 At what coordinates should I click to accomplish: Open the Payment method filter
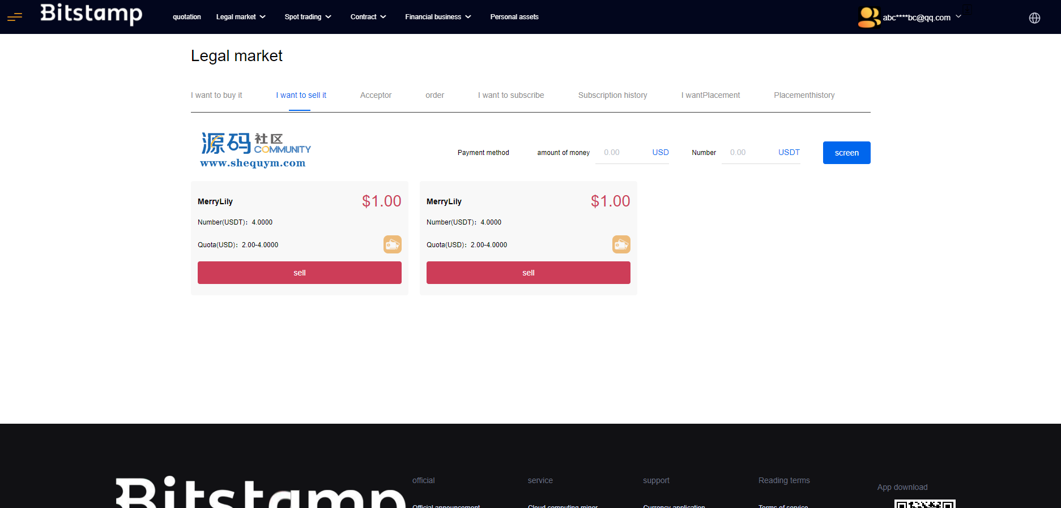pyautogui.click(x=483, y=153)
